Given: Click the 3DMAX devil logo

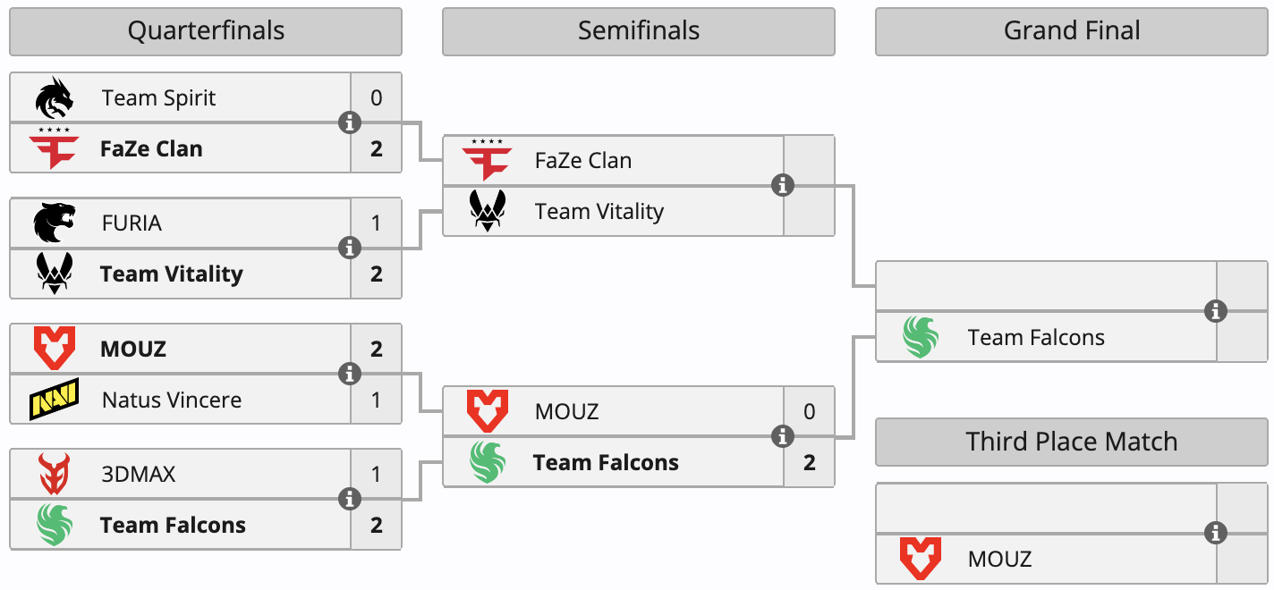Looking at the screenshot, I should coord(55,474).
